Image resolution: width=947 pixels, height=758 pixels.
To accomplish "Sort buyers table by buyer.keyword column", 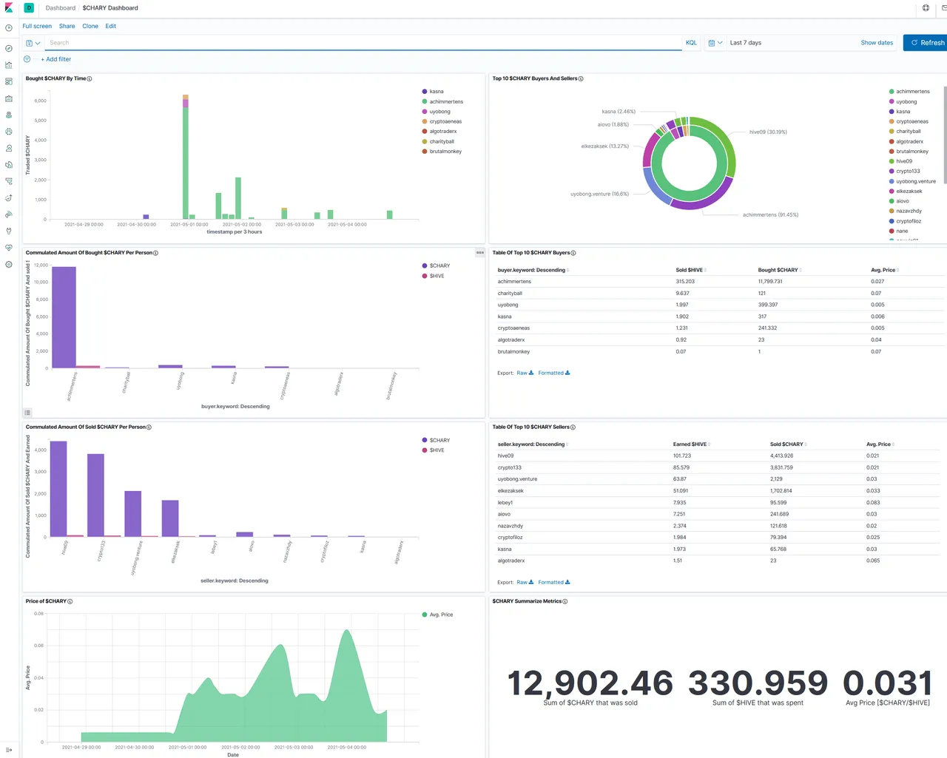I will tap(533, 270).
